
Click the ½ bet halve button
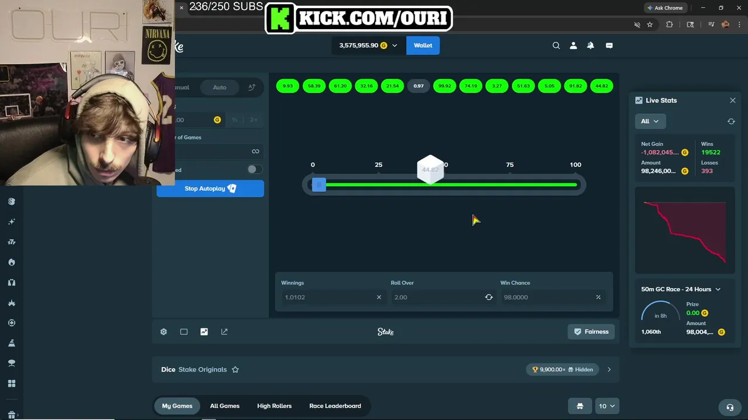point(235,120)
